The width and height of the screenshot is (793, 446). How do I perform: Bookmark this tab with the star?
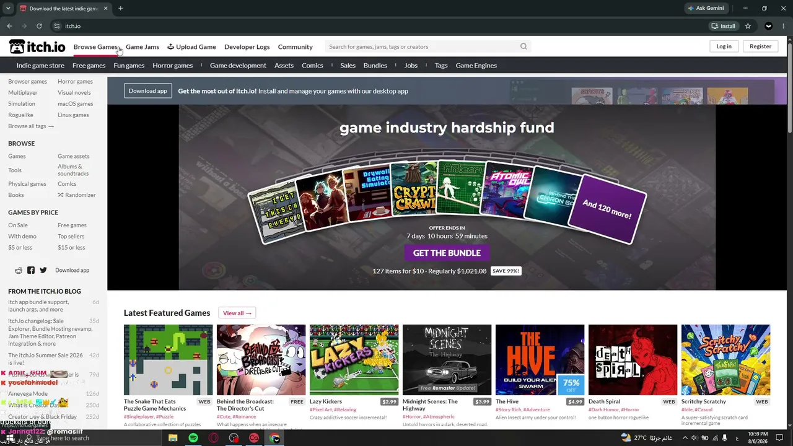[748, 26]
